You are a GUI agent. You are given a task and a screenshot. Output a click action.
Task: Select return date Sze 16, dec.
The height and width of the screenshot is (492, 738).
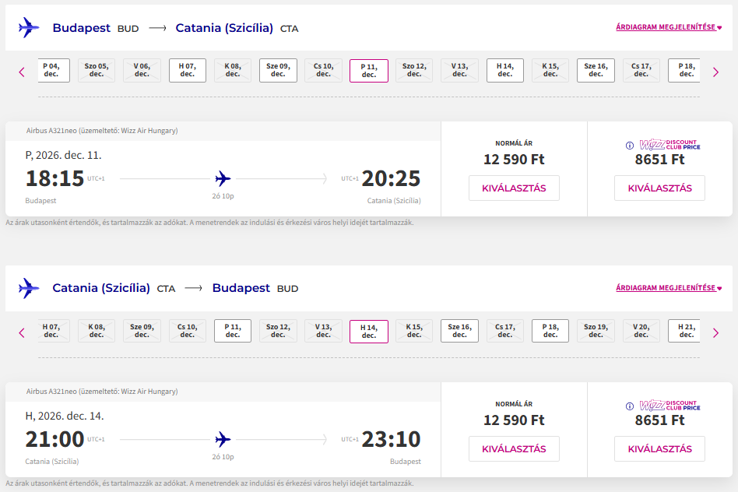(459, 331)
